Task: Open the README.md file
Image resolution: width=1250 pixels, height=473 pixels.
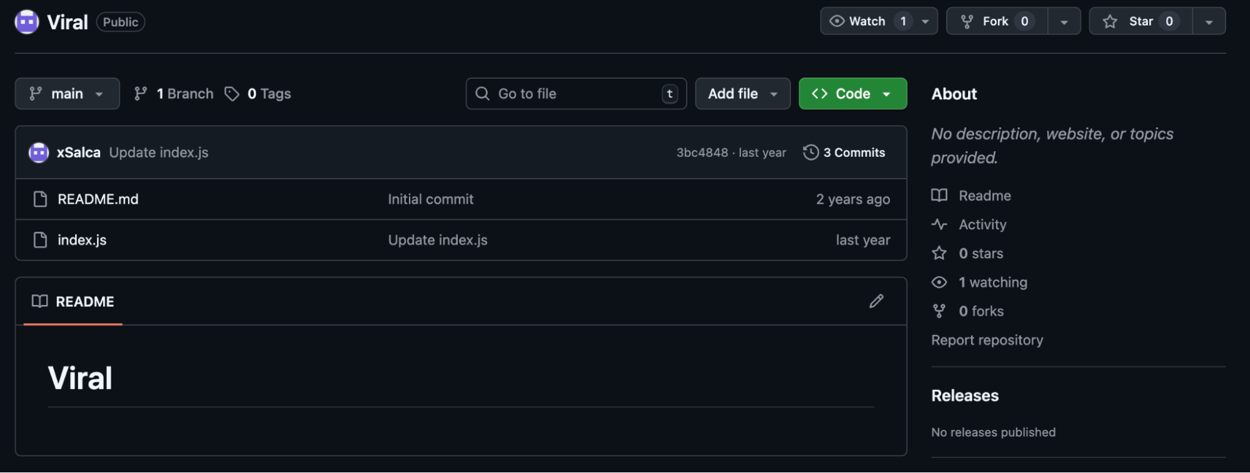Action: click(98, 199)
